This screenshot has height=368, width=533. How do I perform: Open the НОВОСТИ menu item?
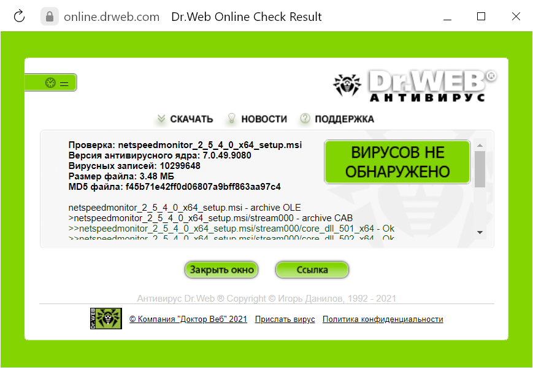coord(258,119)
